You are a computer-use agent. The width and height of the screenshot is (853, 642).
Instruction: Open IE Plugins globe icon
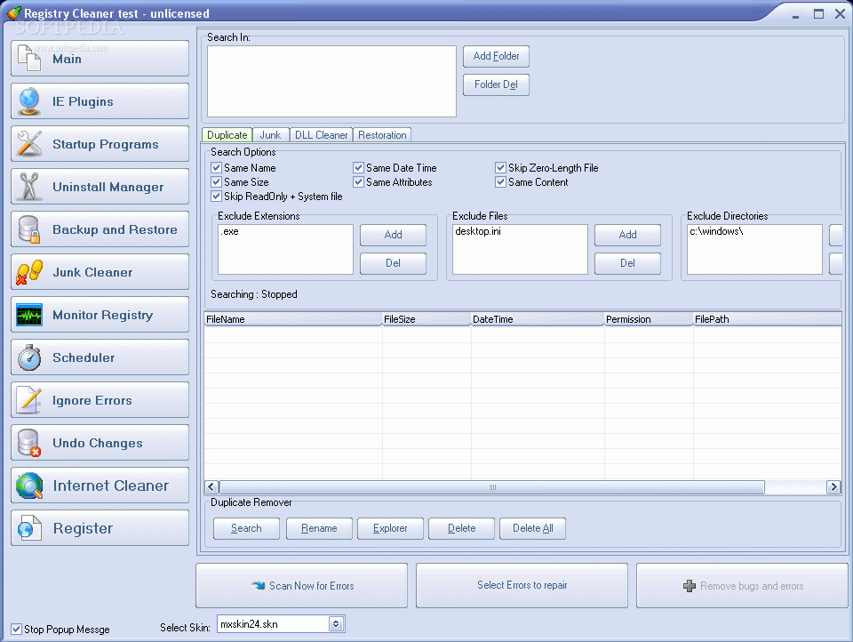point(28,101)
